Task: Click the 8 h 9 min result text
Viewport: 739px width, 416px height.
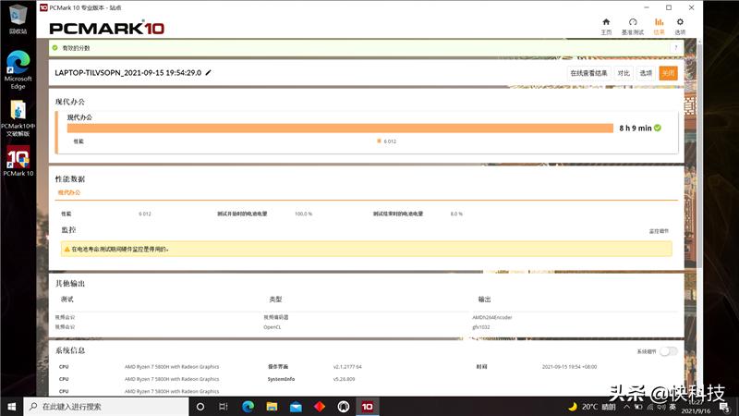Action: [x=635, y=128]
